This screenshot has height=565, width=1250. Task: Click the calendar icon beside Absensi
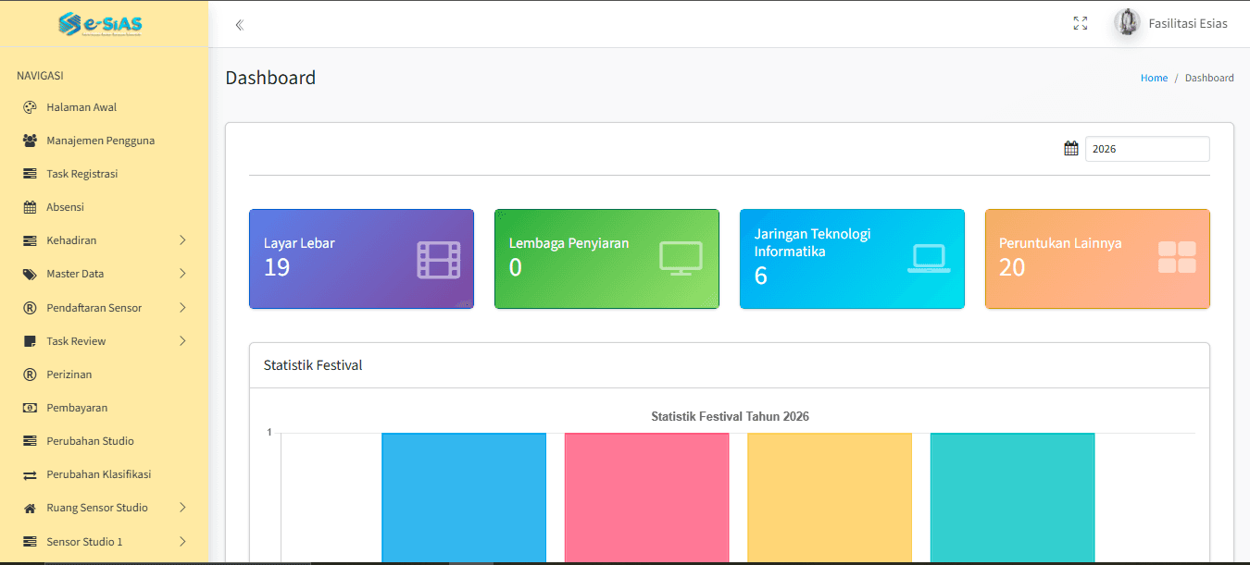30,207
